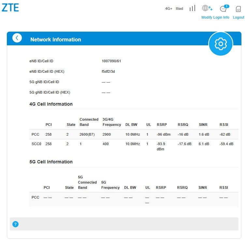Click the Modify Login Info link

pos(215,17)
